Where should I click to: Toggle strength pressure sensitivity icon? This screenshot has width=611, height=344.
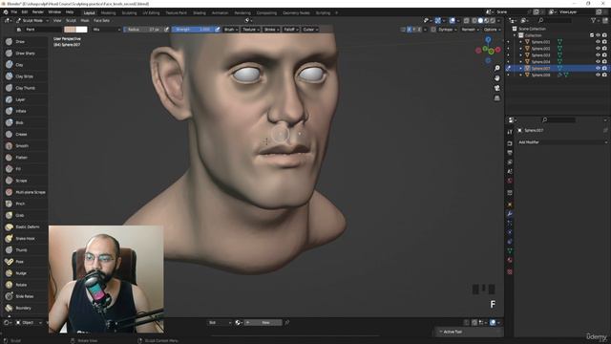pos(218,30)
